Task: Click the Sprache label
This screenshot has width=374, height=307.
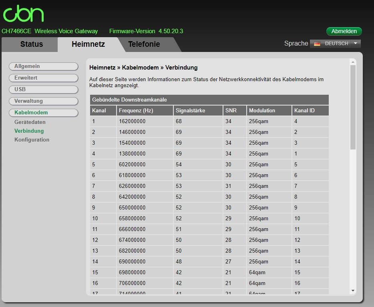Action: tap(296, 43)
